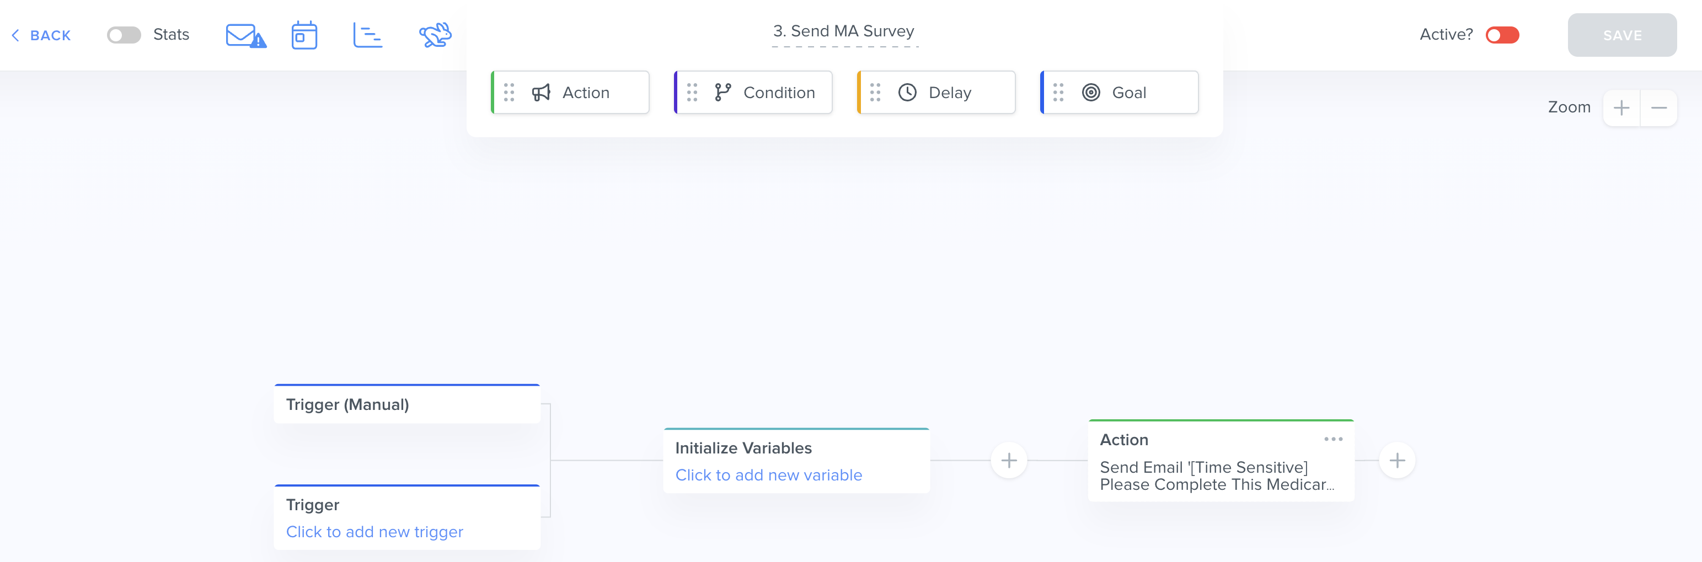1702x562 pixels.
Task: Click the email warning envelope icon
Action: pyautogui.click(x=245, y=36)
